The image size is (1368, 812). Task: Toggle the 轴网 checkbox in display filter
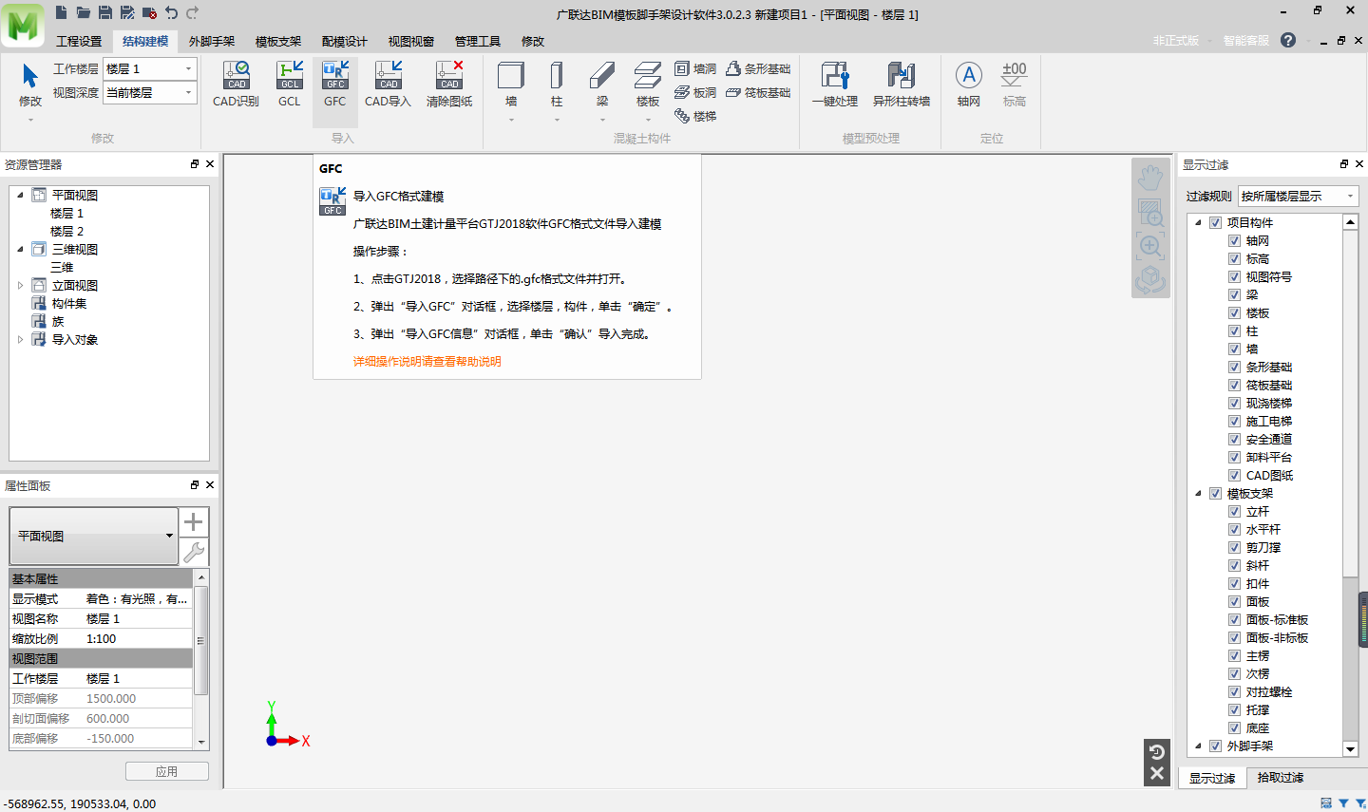pos(1234,241)
